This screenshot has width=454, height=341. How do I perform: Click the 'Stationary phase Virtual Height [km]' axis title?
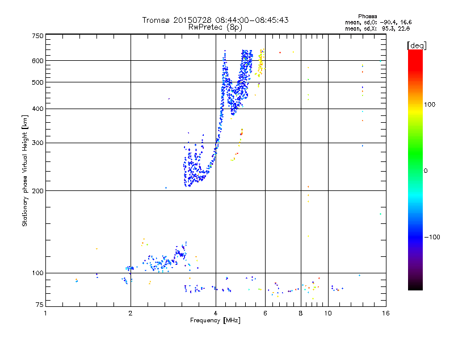[24, 171]
